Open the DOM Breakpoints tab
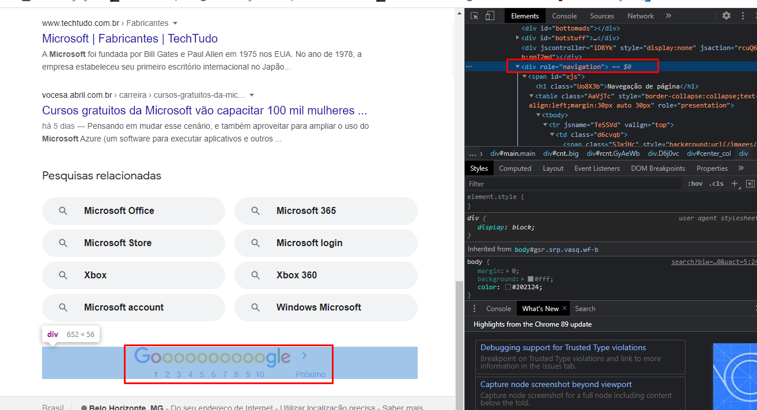 (658, 168)
